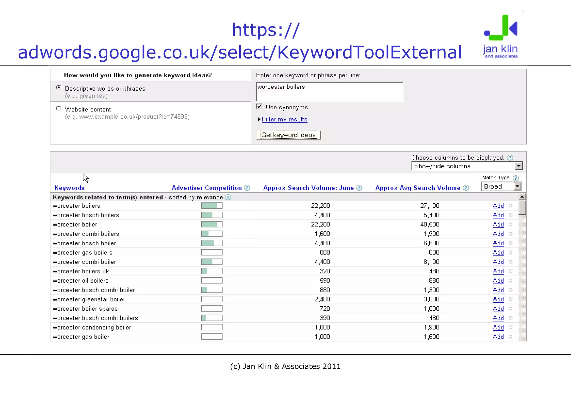The image size is (571, 394).
Task: Open chevron menu in worcester combi boiler row
Action: (x=511, y=262)
